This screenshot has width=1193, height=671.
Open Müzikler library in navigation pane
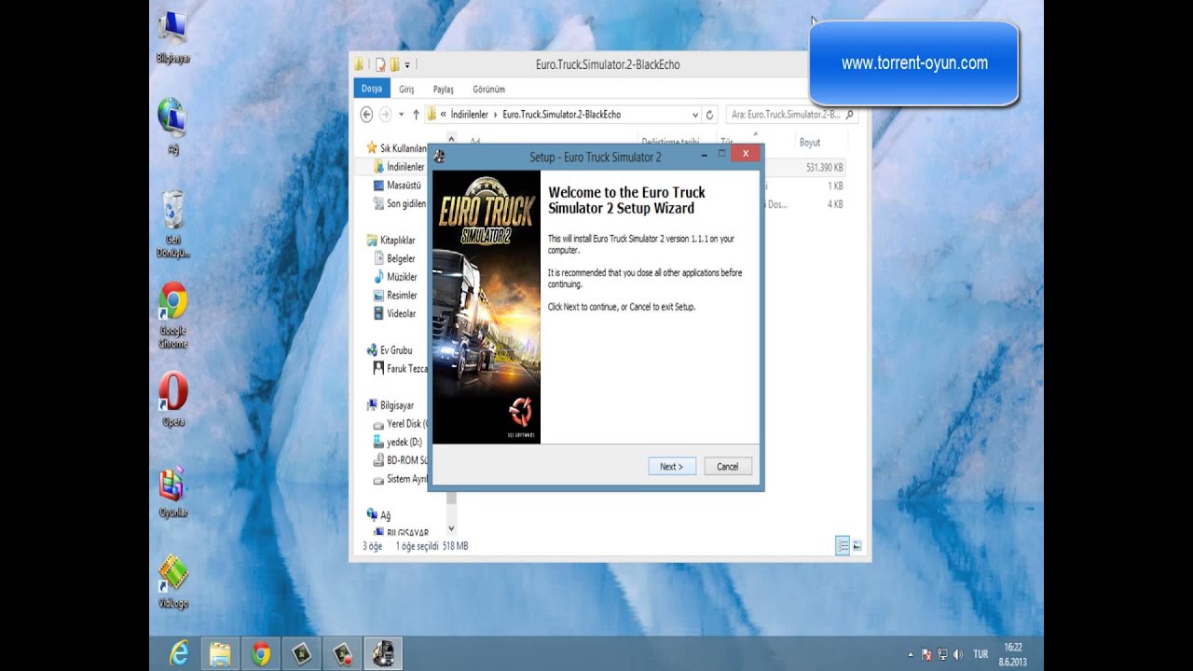(x=395, y=277)
